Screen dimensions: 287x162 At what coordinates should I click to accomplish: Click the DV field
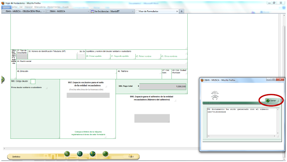[x=81, y=56]
